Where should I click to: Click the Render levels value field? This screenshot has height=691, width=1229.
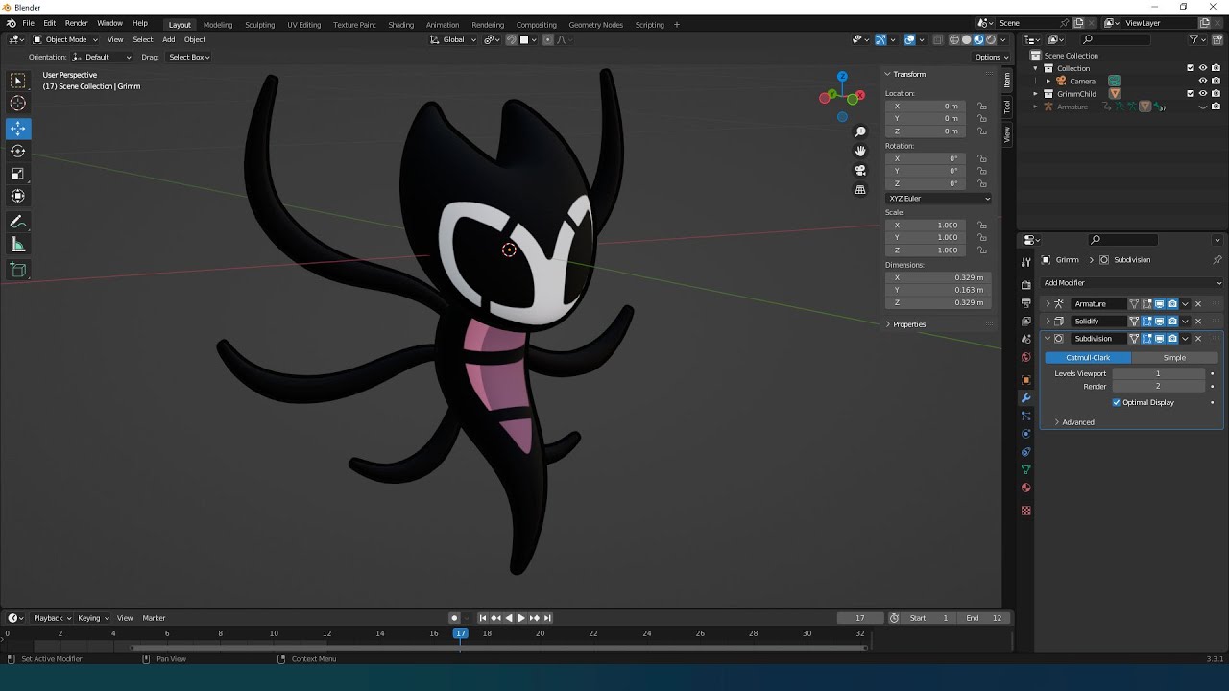pyautogui.click(x=1158, y=386)
